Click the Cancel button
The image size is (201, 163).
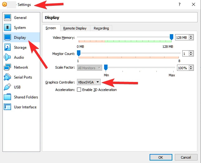pos(186,157)
